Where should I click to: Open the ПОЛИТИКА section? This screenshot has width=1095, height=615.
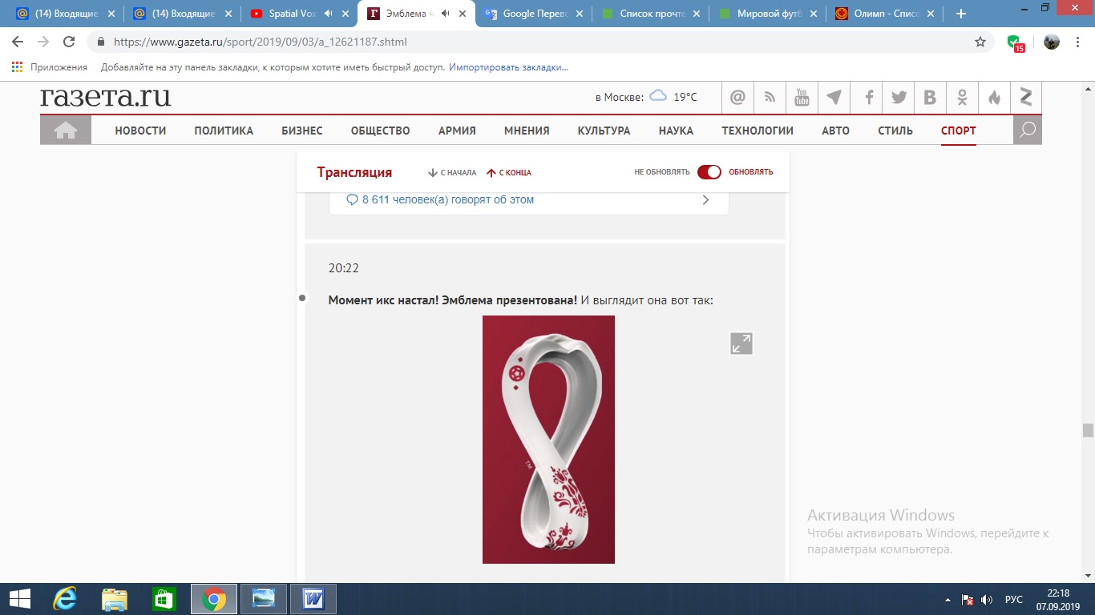pos(224,131)
